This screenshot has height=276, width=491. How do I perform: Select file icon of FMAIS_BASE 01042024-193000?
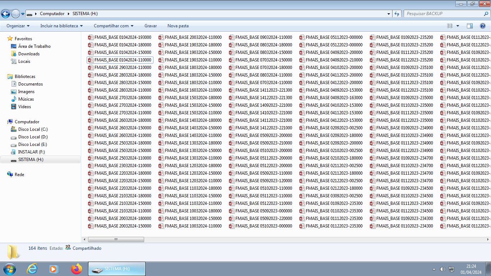91,37
